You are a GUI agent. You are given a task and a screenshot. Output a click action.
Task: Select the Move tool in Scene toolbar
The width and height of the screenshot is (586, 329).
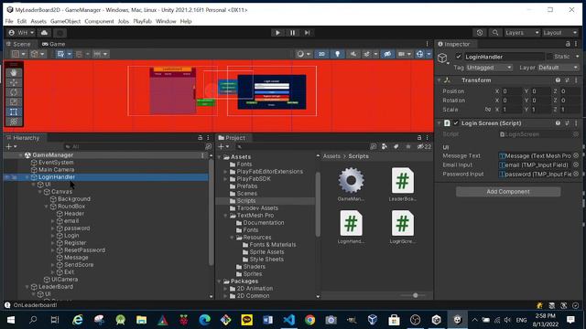coord(14,82)
